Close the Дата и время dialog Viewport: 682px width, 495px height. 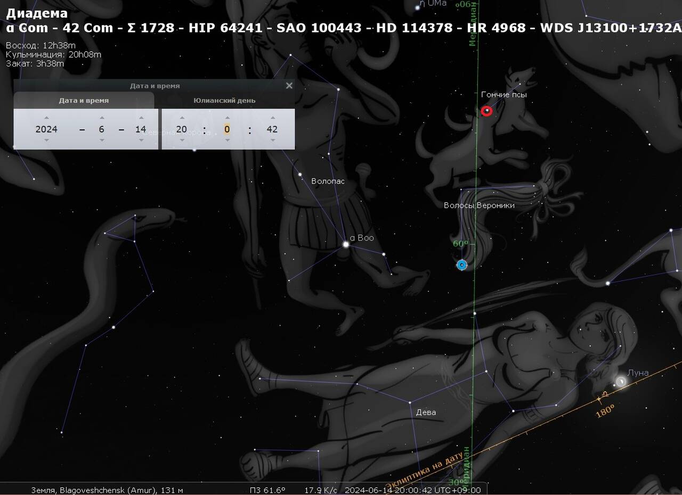289,85
